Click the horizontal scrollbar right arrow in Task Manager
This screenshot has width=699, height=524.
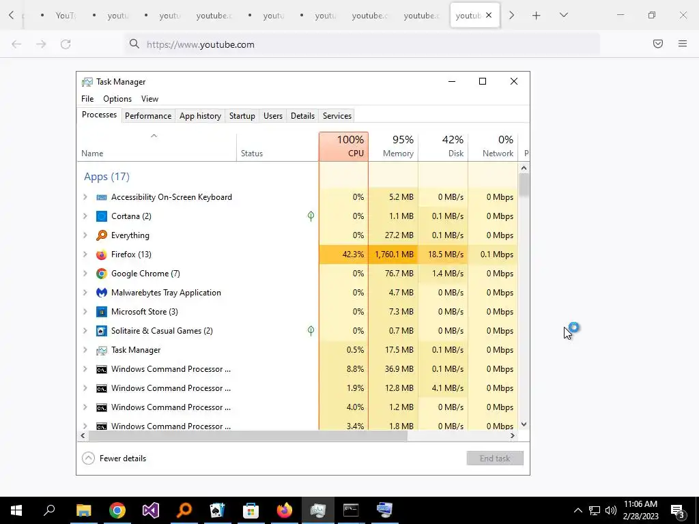[513, 436]
